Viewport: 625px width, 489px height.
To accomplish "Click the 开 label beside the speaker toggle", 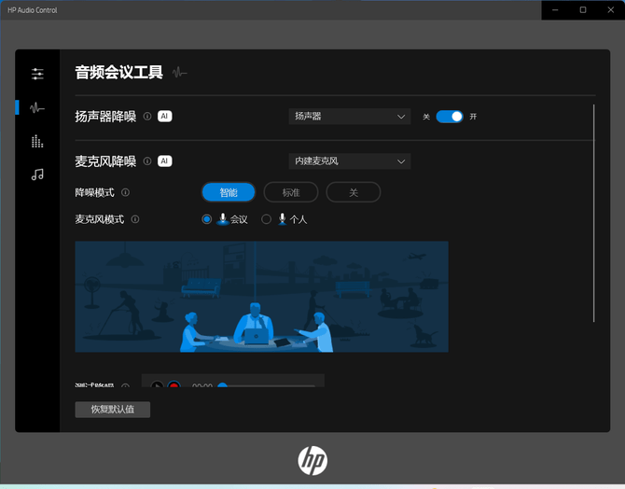I will click(473, 117).
